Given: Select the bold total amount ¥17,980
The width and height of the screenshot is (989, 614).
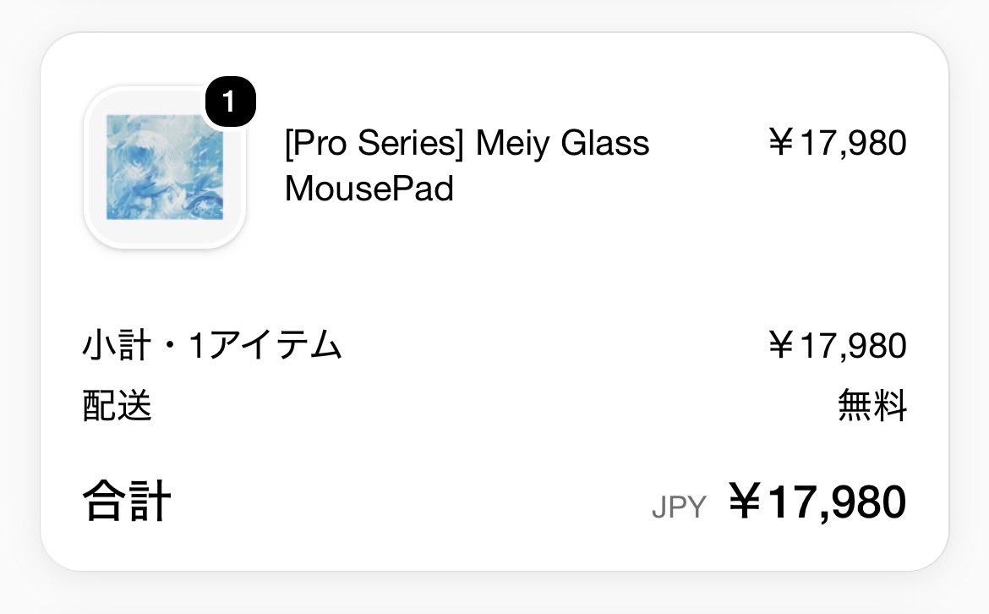Looking at the screenshot, I should [x=817, y=502].
